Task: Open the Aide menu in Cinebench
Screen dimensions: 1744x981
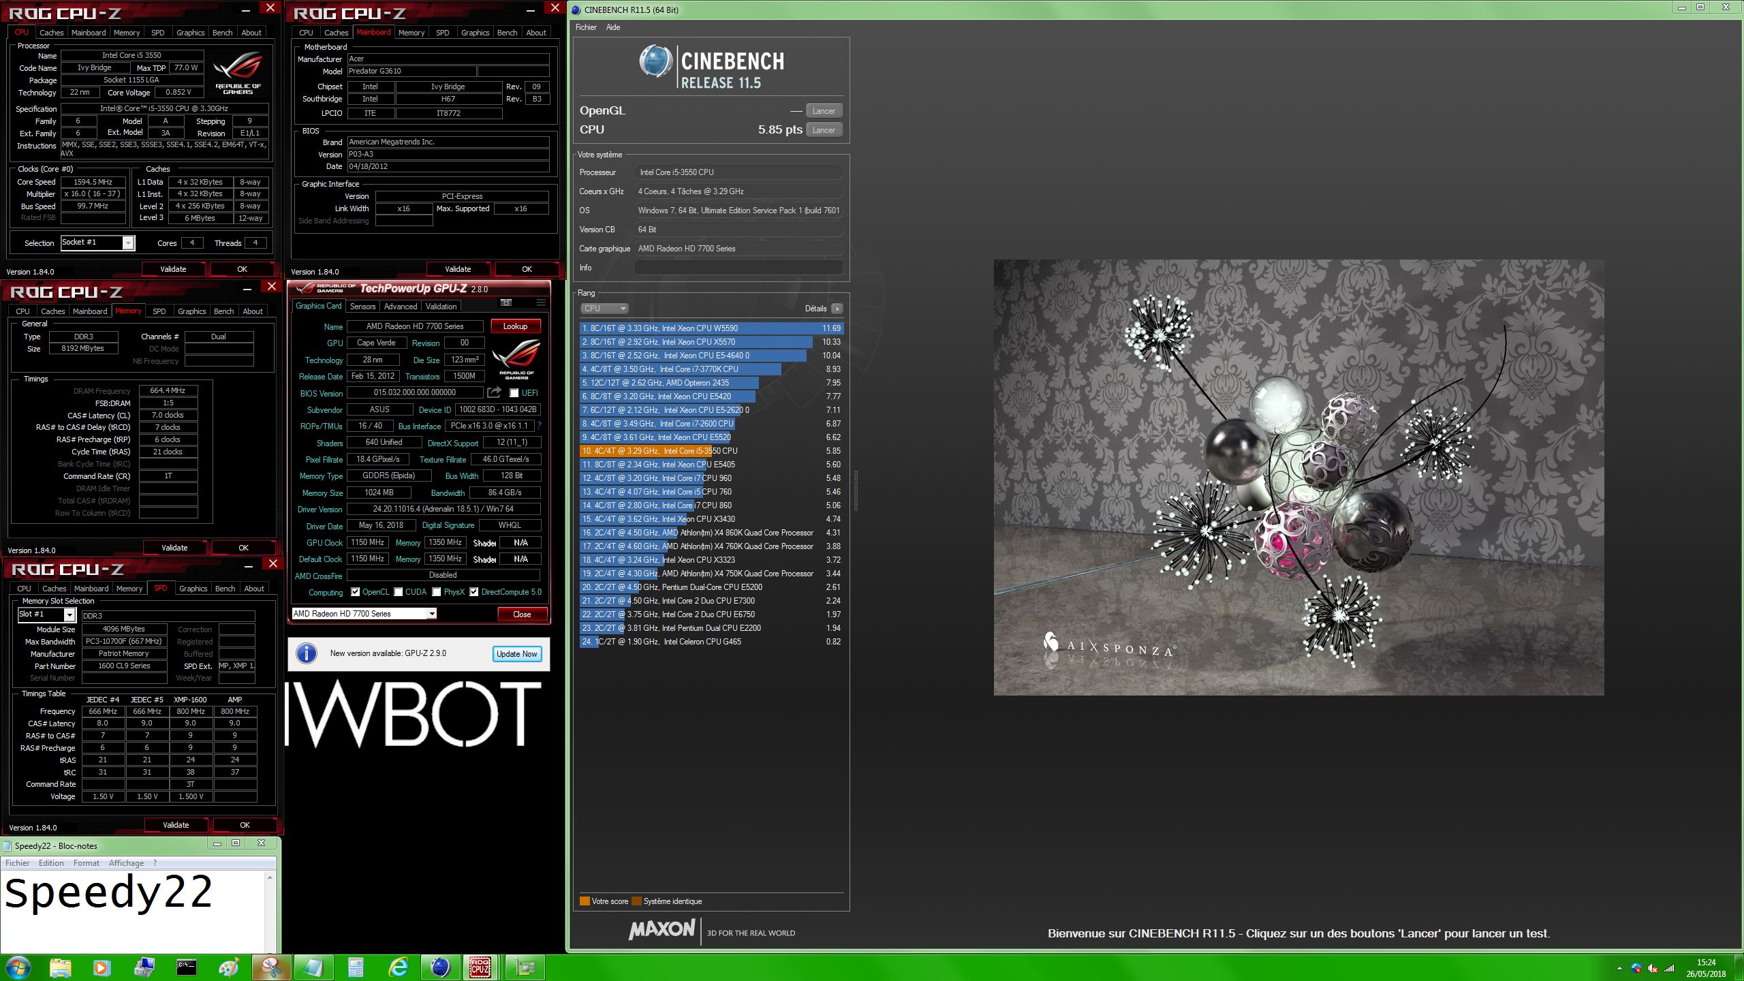Action: (x=613, y=27)
